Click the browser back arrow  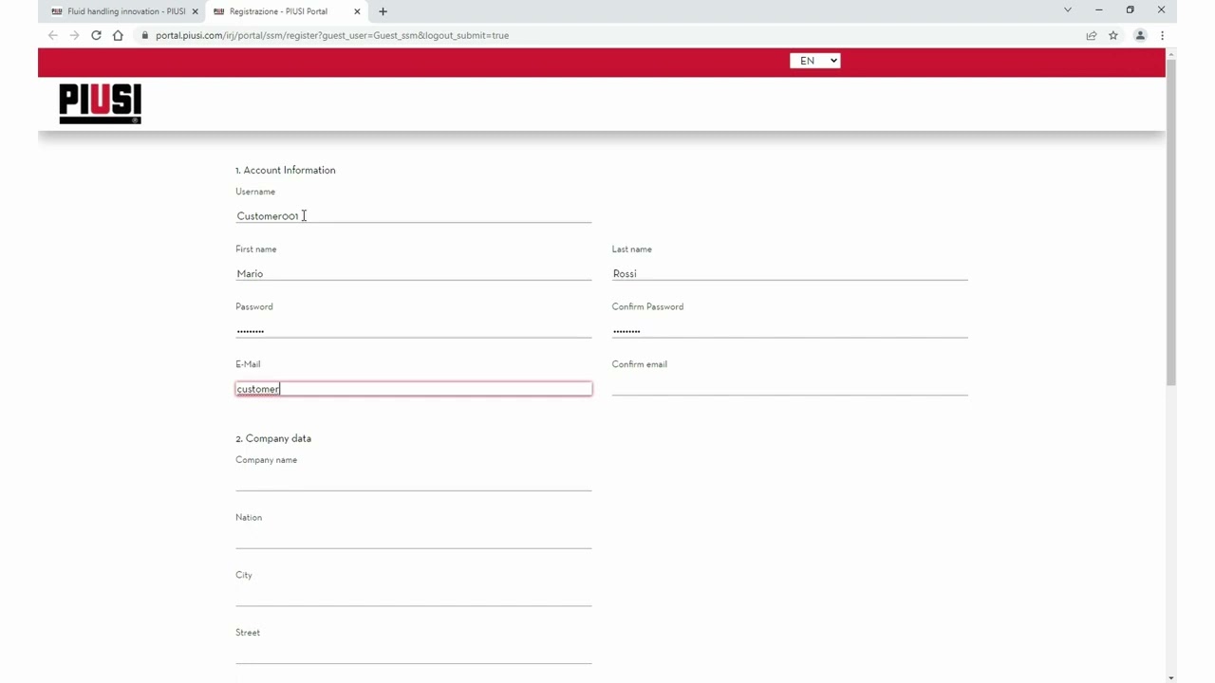coord(53,35)
